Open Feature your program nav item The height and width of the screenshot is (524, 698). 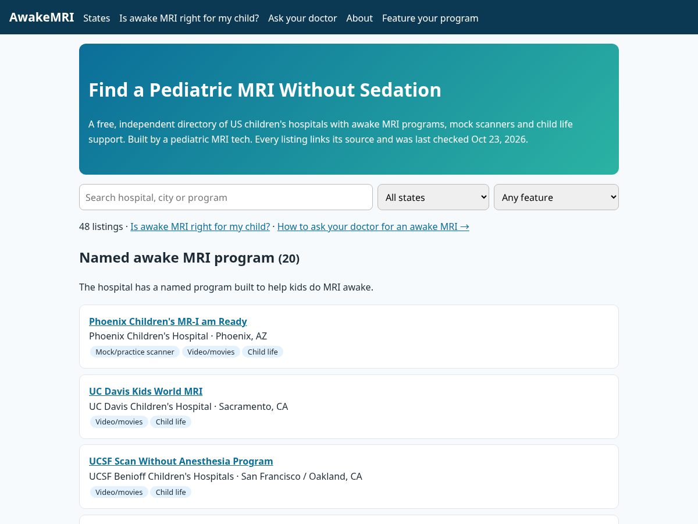[430, 18]
